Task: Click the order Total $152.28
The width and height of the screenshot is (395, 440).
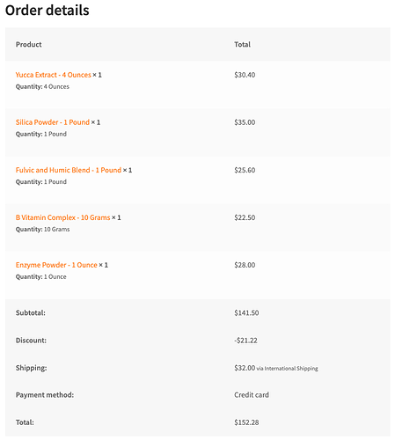Action: [246, 422]
